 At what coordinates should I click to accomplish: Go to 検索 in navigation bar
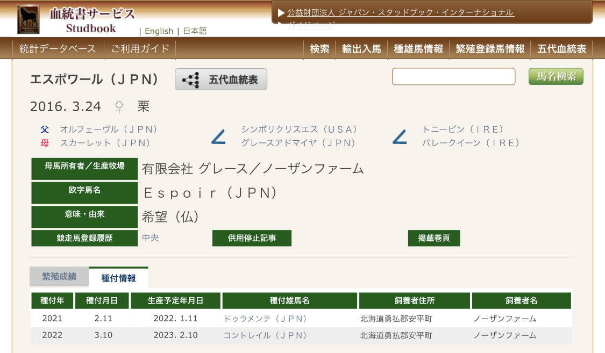coord(319,49)
